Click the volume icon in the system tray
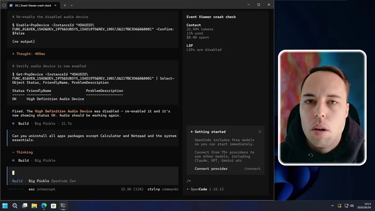The image size is (375, 211). click(352, 206)
